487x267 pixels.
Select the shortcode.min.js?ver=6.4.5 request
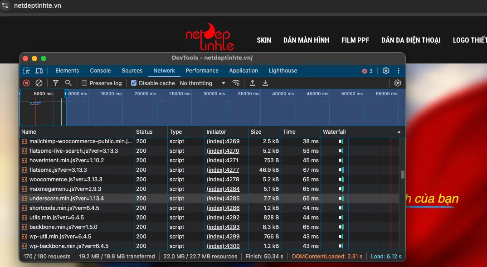pyautogui.click(x=209, y=208)
